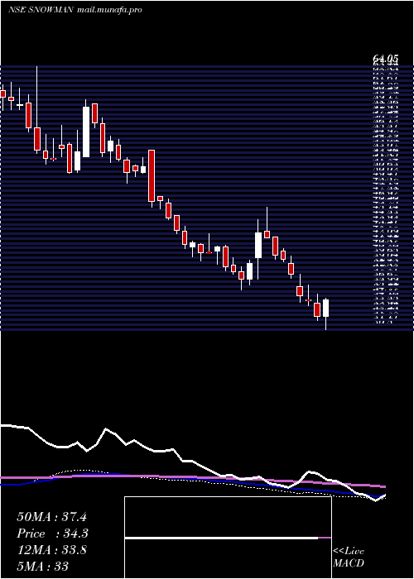Viewport: 414px width, 579px height.
Task: Click the mail.munafa.pro site label
Action: click(110, 10)
